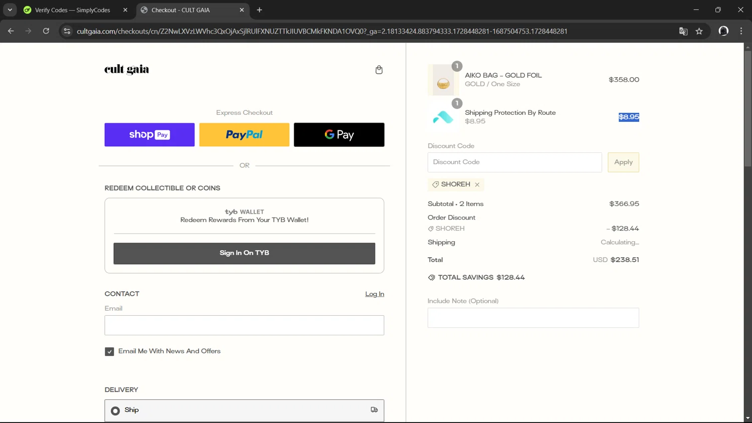Image resolution: width=752 pixels, height=423 pixels.
Task: Expand the tab search dropdown arrow
Action: pyautogui.click(x=10, y=10)
